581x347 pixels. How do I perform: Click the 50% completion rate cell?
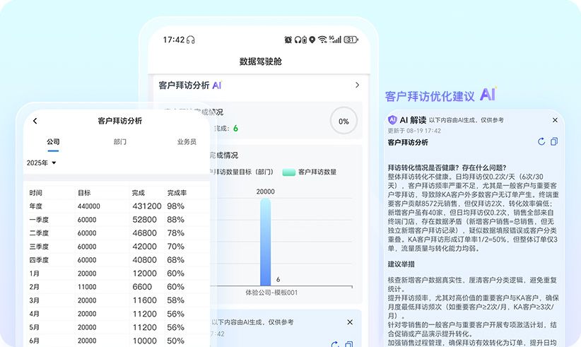[x=175, y=341]
